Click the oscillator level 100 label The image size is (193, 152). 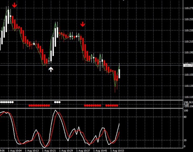coord(186,111)
